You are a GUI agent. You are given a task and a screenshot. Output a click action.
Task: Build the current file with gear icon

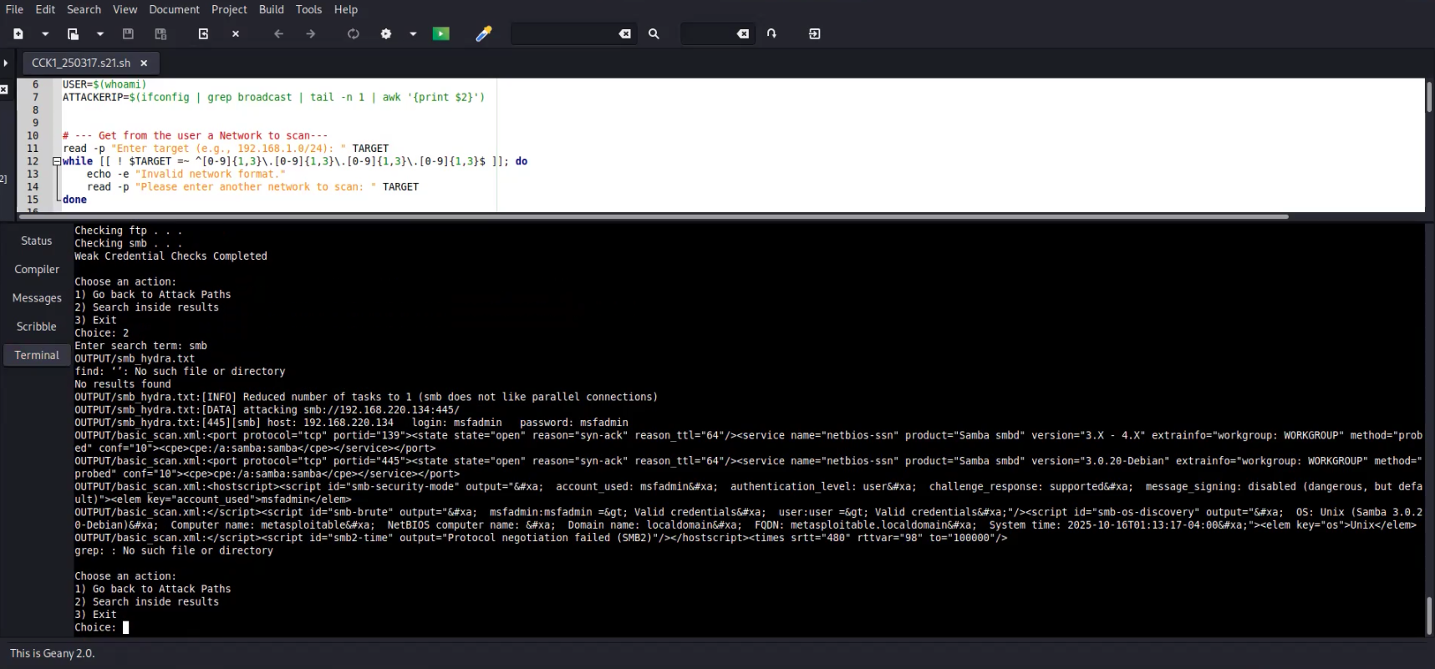[386, 34]
